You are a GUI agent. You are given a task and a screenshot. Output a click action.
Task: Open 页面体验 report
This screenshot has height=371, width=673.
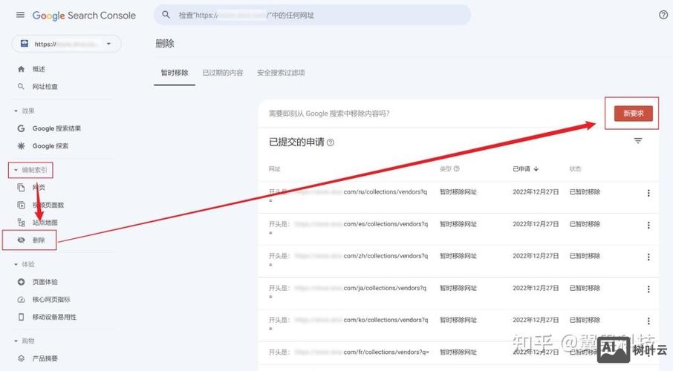pos(45,282)
